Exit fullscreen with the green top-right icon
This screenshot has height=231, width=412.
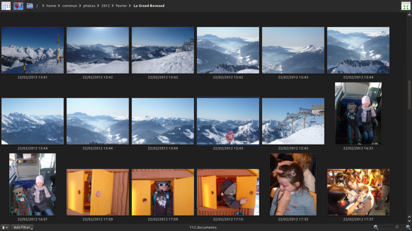coord(405,6)
